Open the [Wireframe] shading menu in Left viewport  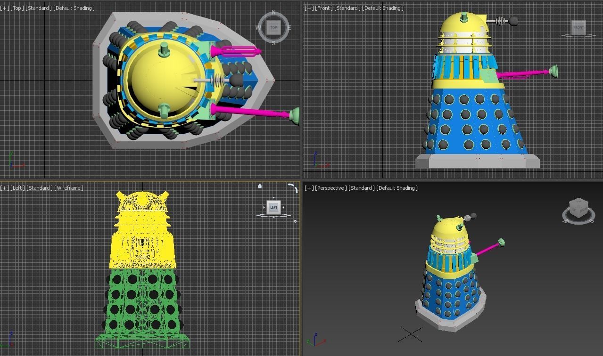69,188
